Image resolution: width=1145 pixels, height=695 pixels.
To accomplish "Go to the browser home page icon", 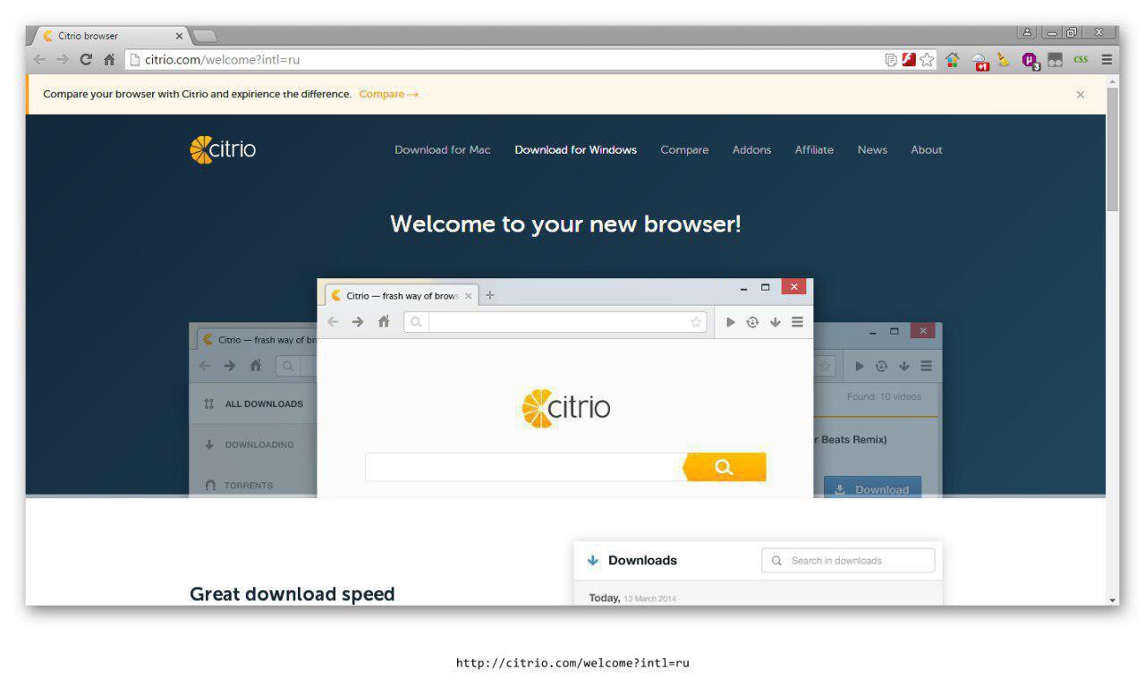I will tap(109, 60).
